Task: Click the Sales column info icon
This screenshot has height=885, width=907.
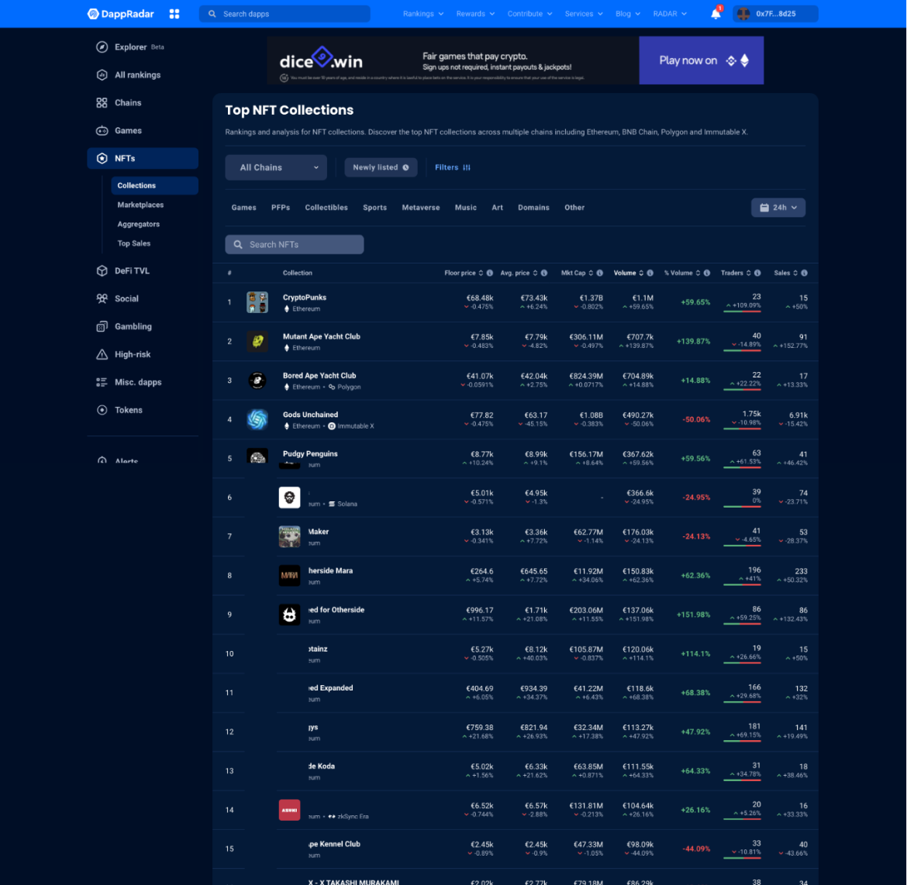Action: [x=804, y=273]
